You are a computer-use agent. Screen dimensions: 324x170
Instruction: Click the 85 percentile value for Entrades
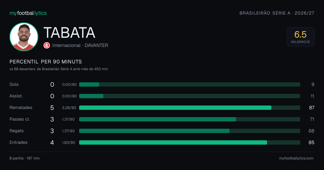click(312, 142)
